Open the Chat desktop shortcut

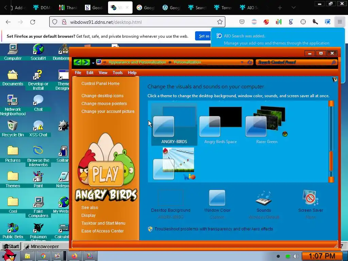pyautogui.click(x=38, y=103)
